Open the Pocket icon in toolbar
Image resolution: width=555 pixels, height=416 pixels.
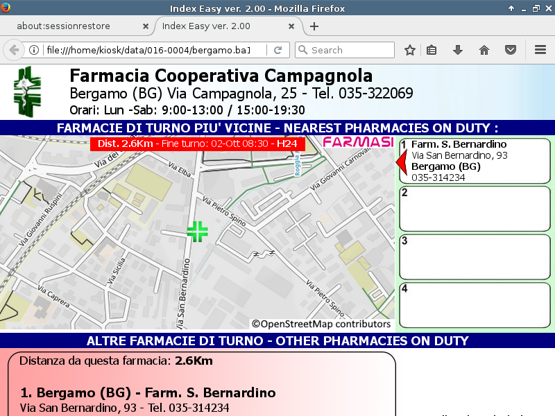(x=510, y=50)
